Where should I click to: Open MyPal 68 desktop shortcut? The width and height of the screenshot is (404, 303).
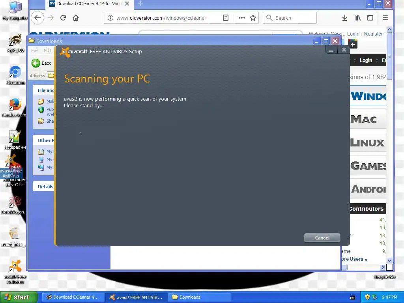click(x=15, y=43)
